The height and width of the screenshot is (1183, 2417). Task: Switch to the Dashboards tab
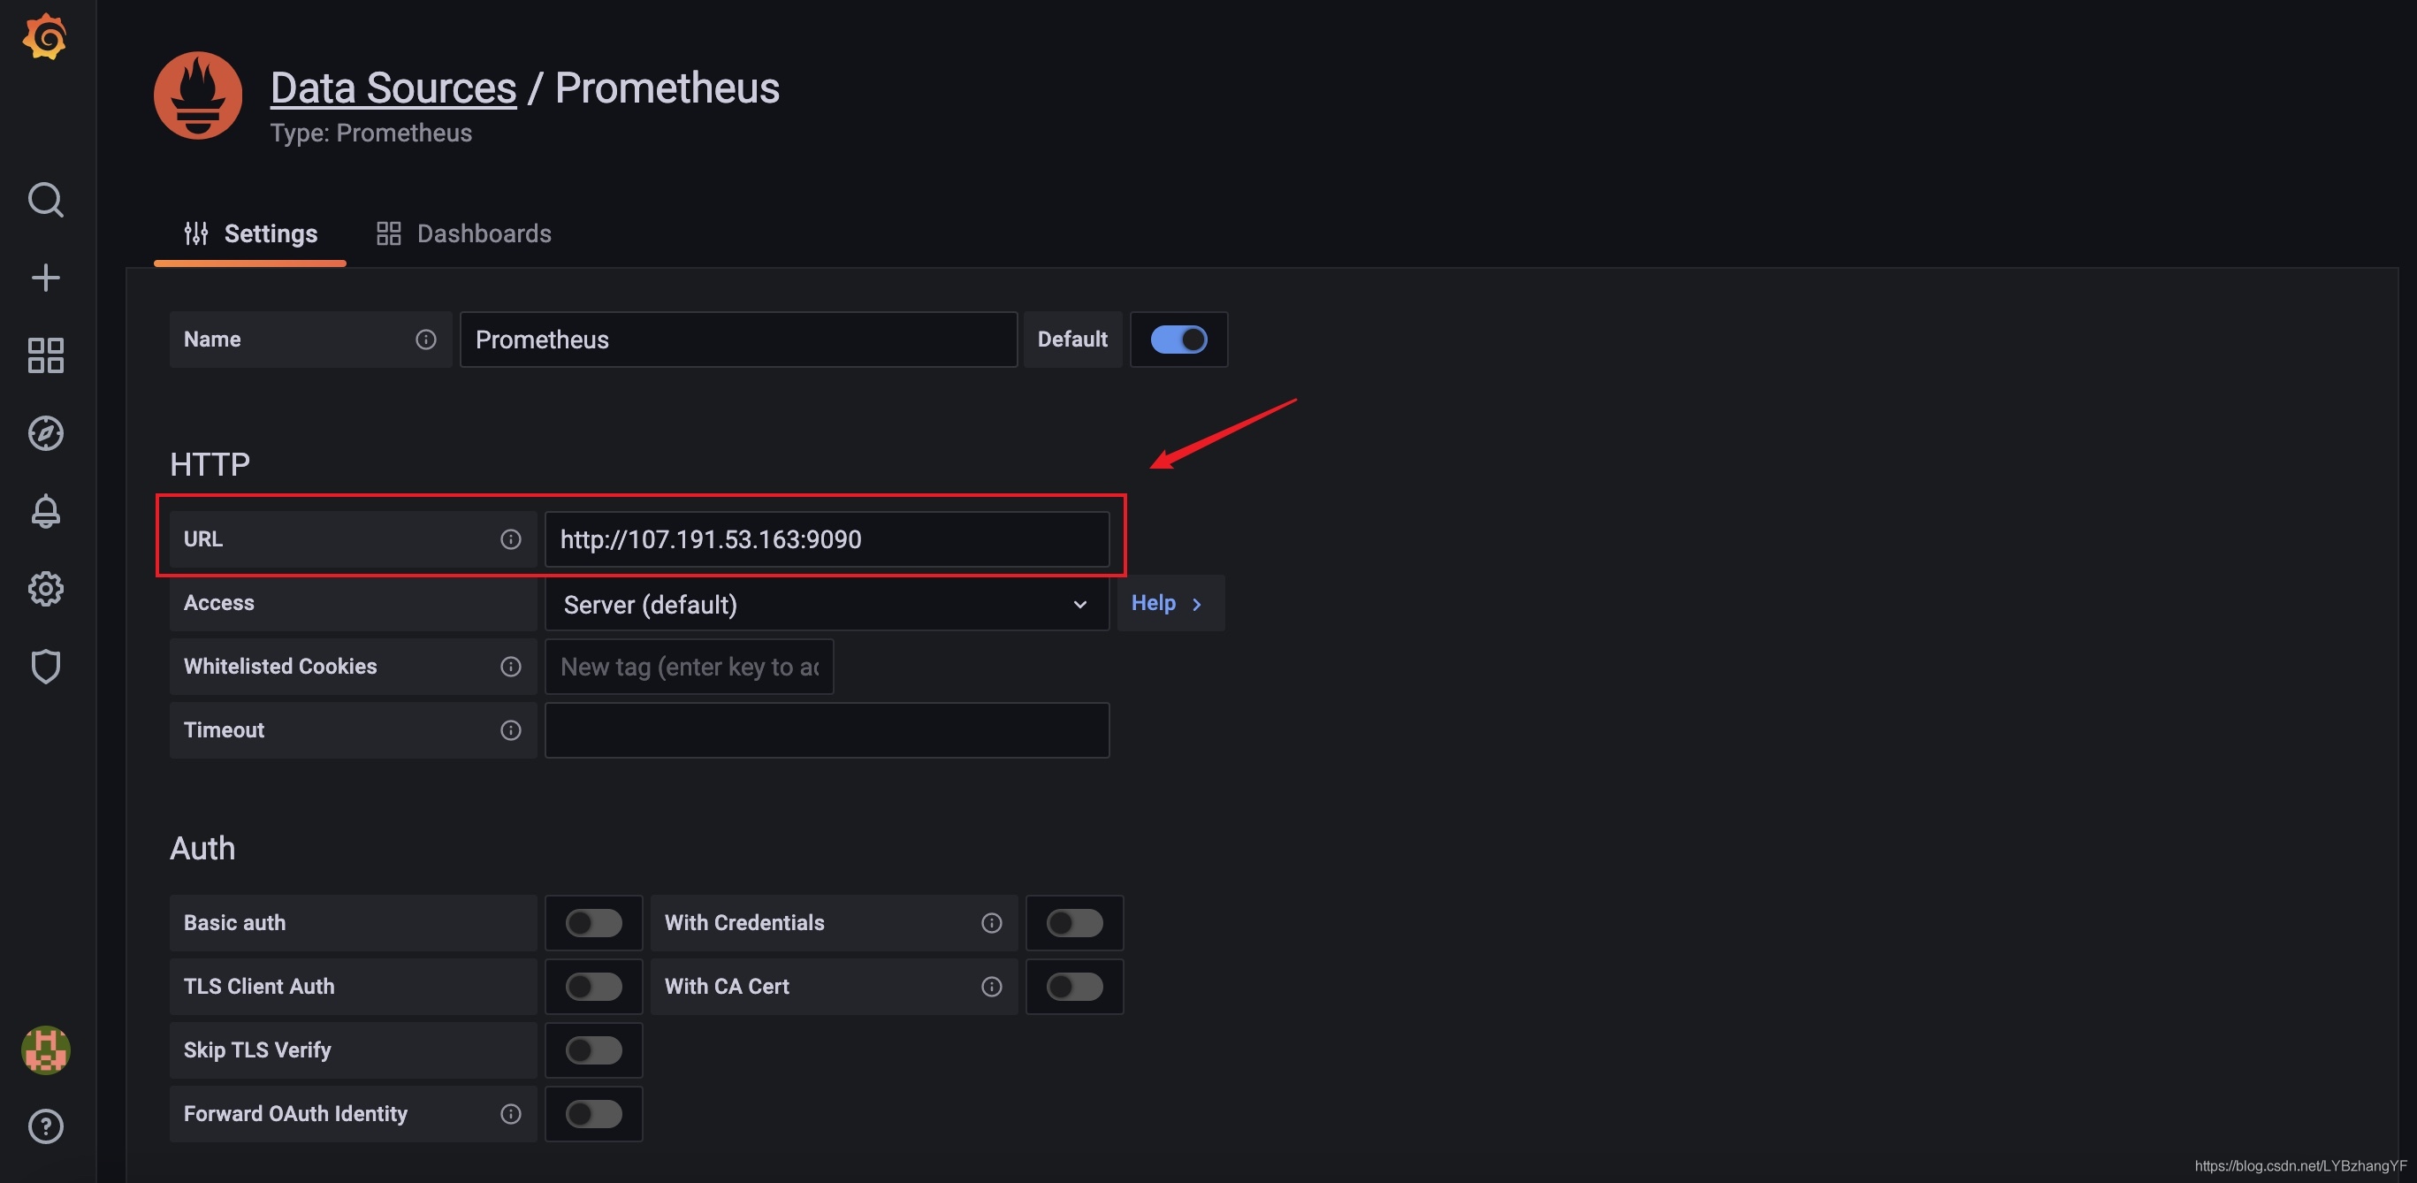(463, 233)
